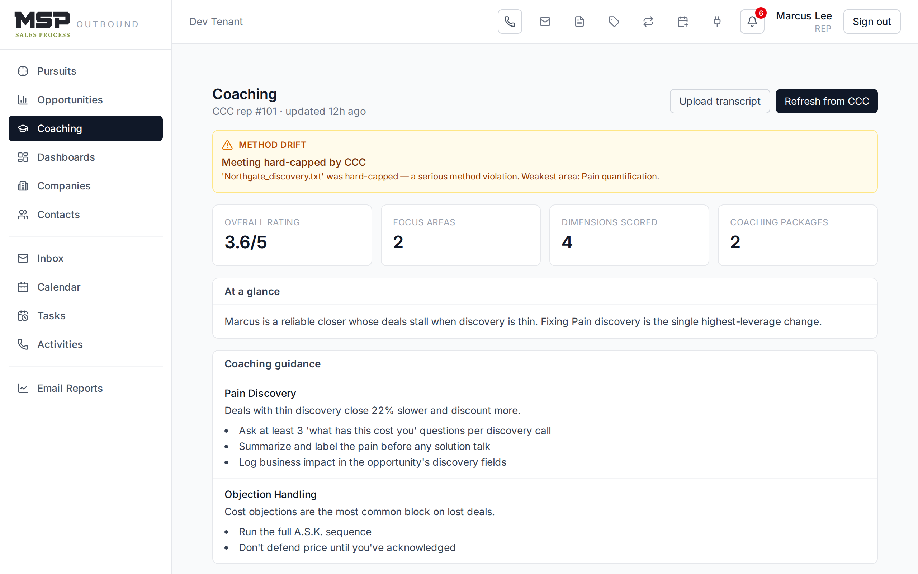Viewport: 918px width, 574px height.
Task: Click the Upload transcript button
Action: (720, 102)
